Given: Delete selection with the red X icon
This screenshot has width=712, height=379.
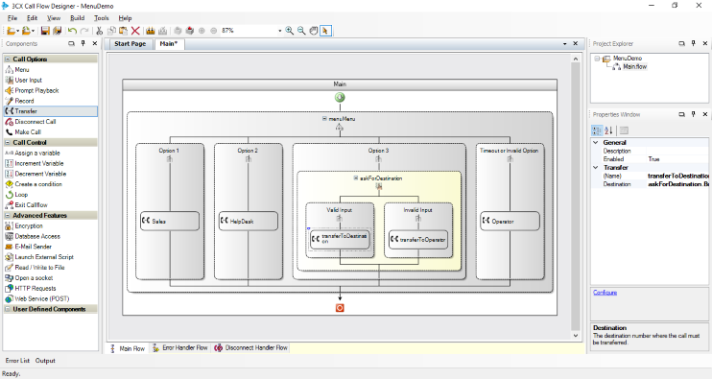Looking at the screenshot, I should (135, 31).
